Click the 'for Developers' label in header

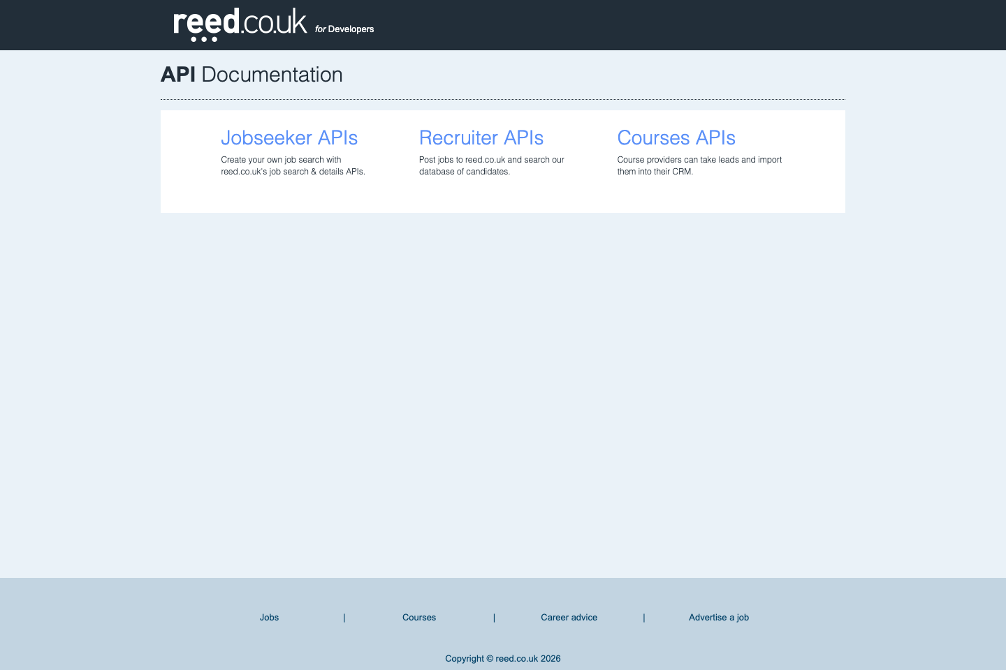[x=344, y=29]
